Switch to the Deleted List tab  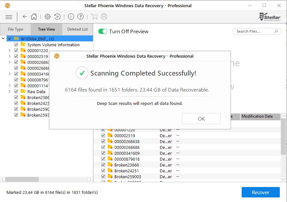click(x=77, y=29)
